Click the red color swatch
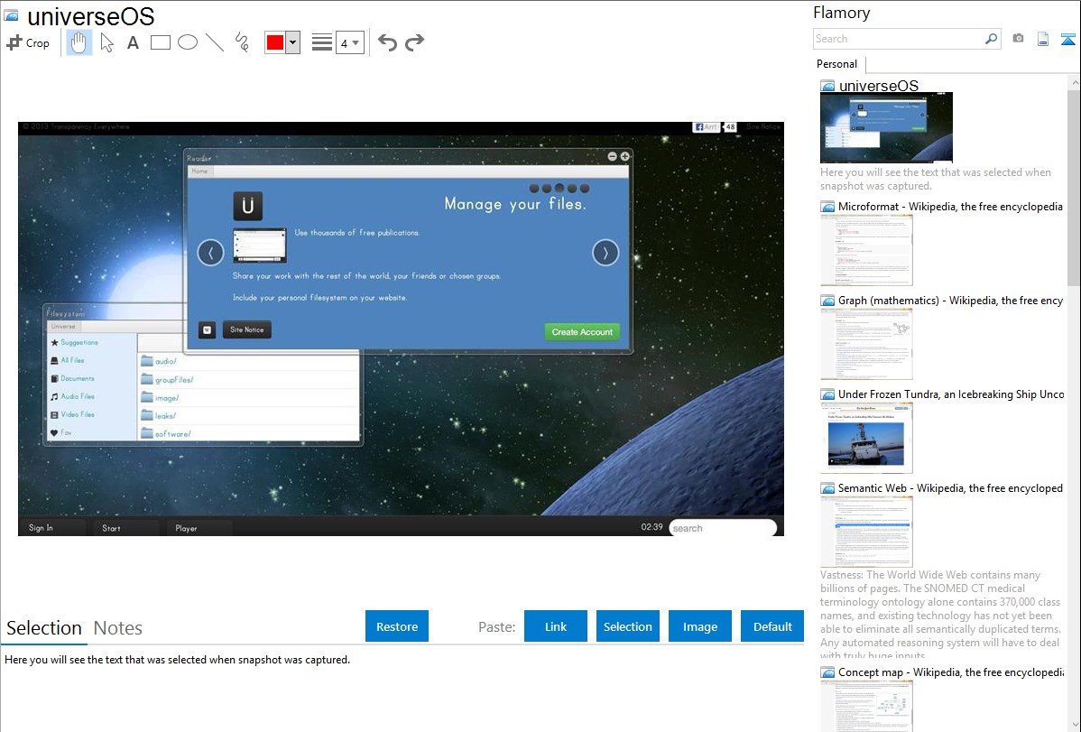 [x=275, y=42]
